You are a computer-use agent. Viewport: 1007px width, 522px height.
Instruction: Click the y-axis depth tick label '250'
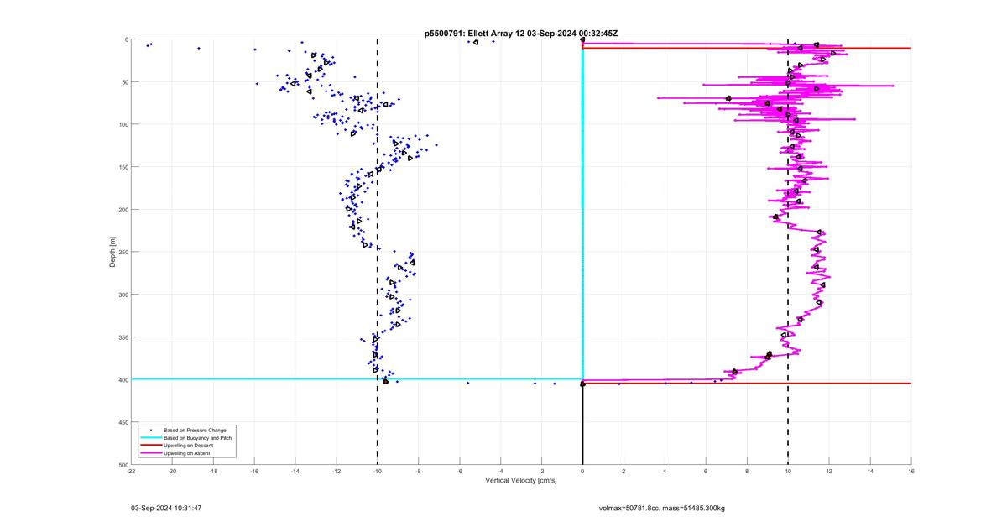[123, 252]
